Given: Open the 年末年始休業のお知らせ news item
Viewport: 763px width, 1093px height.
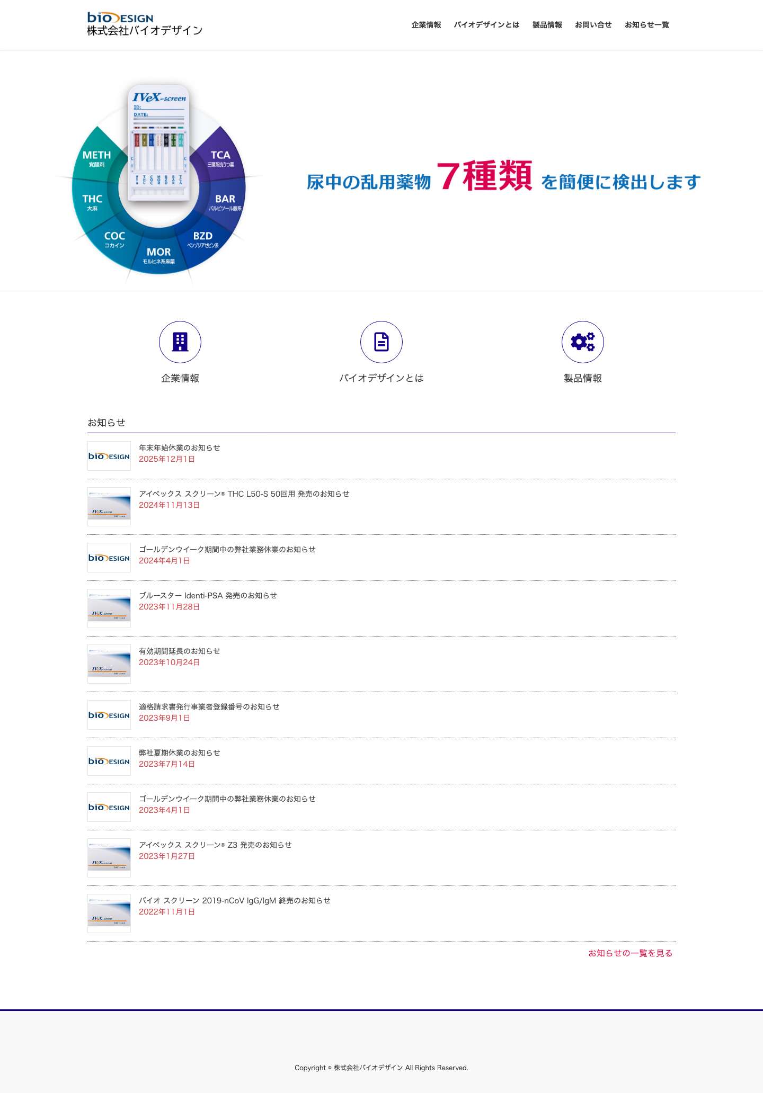Looking at the screenshot, I should pyautogui.click(x=180, y=447).
